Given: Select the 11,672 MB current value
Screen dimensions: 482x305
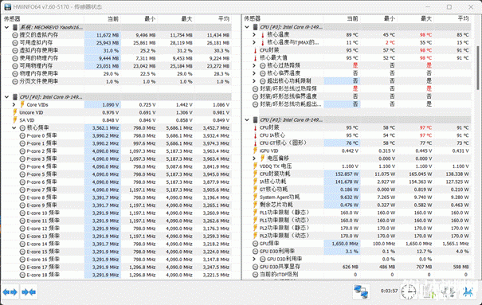Looking at the screenshot, I should (108, 35).
